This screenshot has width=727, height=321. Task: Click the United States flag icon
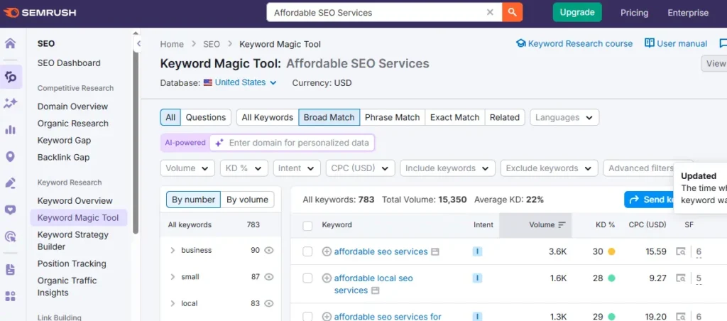point(208,82)
